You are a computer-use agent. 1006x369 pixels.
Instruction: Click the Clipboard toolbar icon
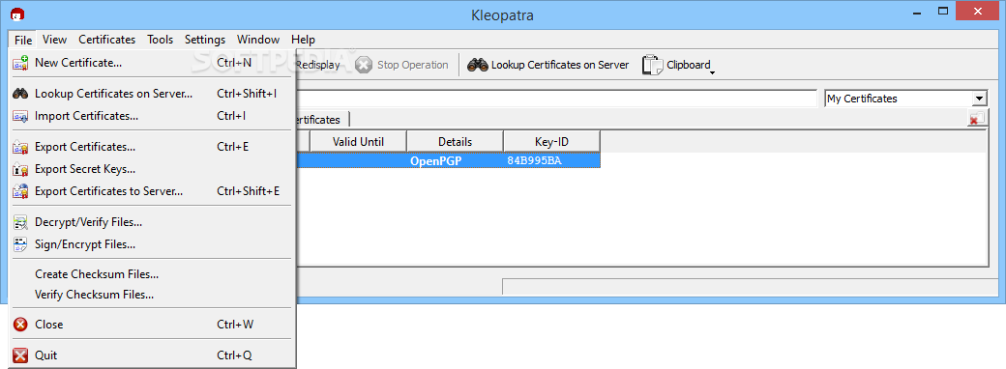point(652,65)
